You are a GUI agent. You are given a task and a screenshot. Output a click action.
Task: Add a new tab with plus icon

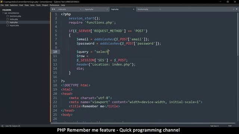coord(234,9)
